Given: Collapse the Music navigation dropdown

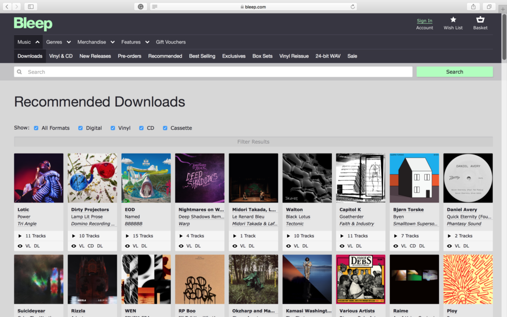Looking at the screenshot, I should point(28,42).
